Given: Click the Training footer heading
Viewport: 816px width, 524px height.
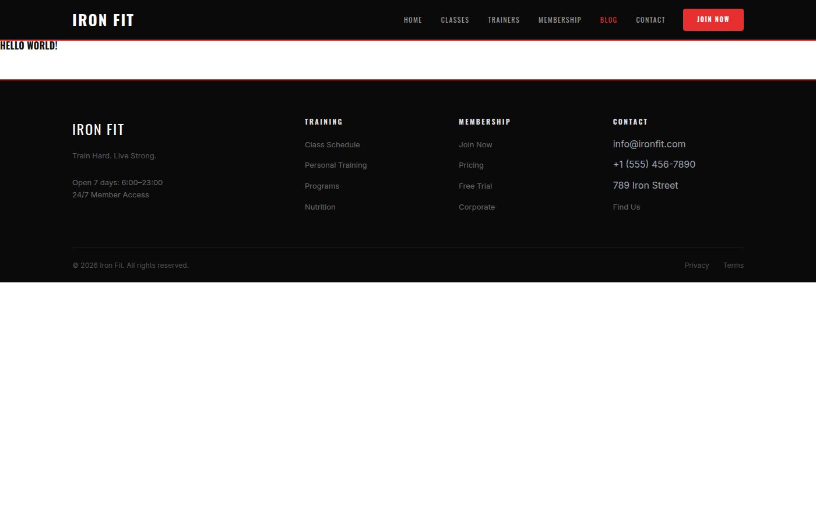Looking at the screenshot, I should 323,122.
